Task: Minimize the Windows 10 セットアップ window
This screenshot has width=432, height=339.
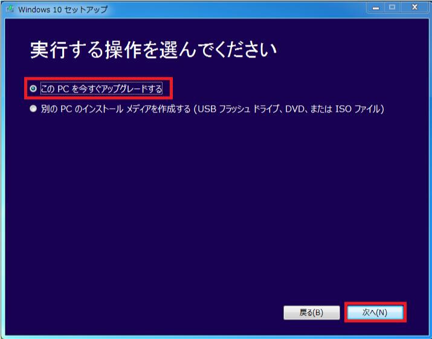Action: 376,7
